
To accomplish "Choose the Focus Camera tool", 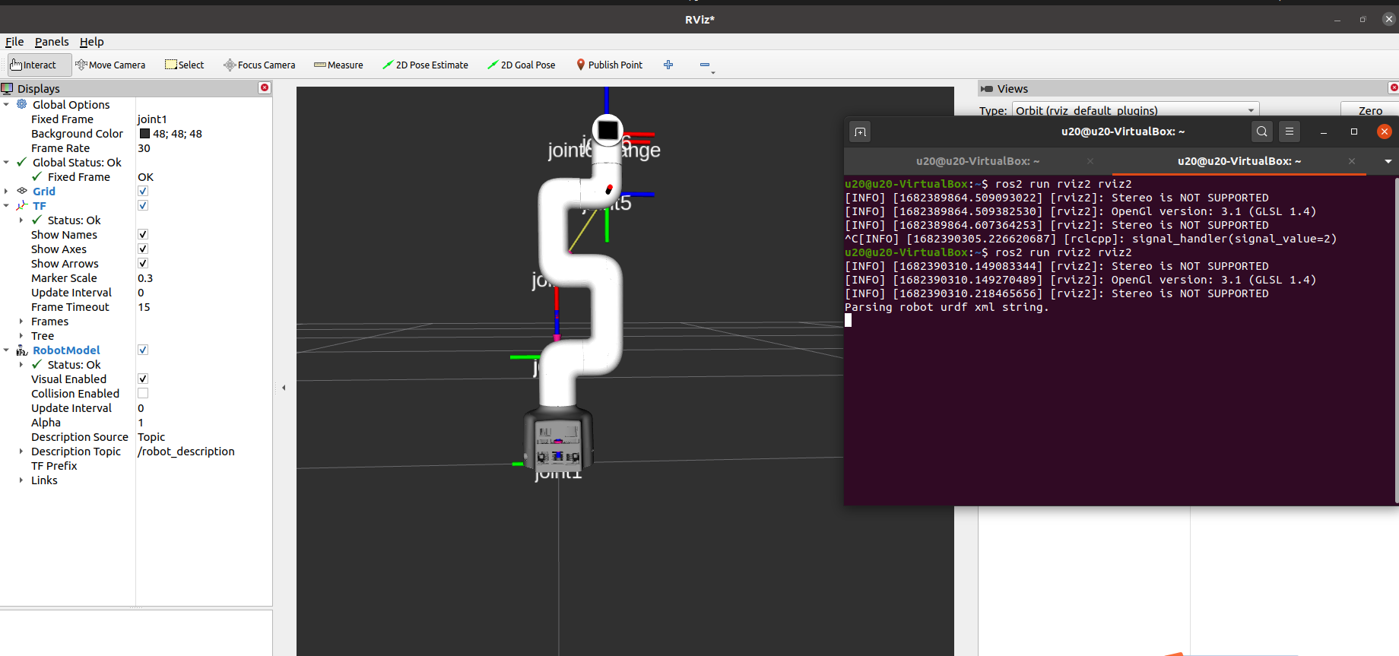I will tap(259, 65).
